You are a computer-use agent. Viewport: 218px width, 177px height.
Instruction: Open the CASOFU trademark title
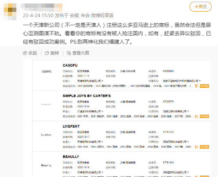70,65
